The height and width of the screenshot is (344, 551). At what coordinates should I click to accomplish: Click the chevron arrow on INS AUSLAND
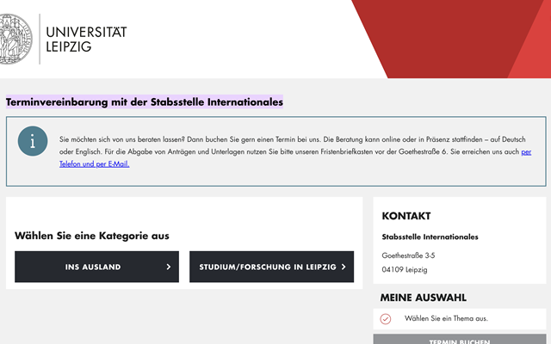(x=169, y=267)
